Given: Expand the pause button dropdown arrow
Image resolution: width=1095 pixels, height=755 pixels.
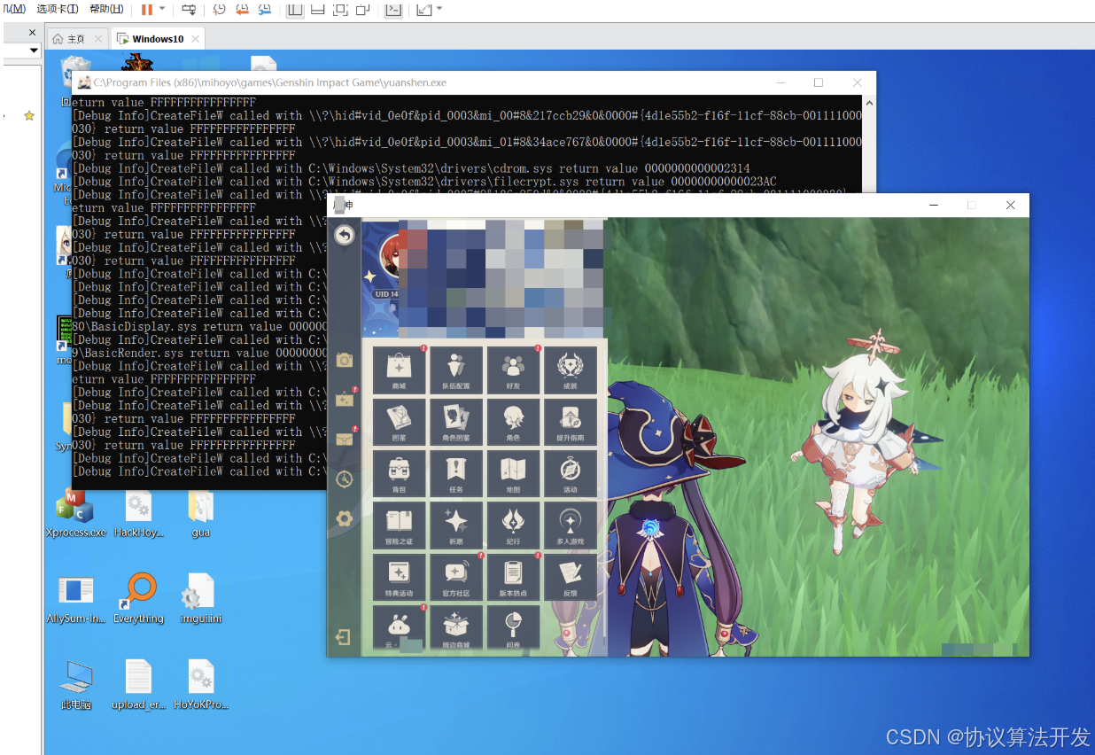Looking at the screenshot, I should point(162,10).
